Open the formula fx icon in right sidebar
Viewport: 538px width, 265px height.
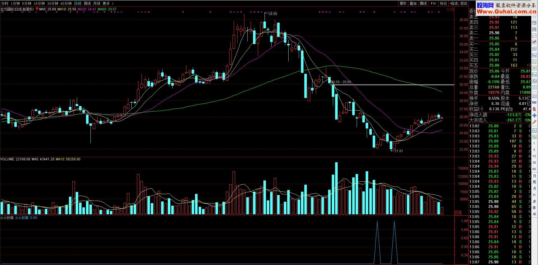point(534,81)
